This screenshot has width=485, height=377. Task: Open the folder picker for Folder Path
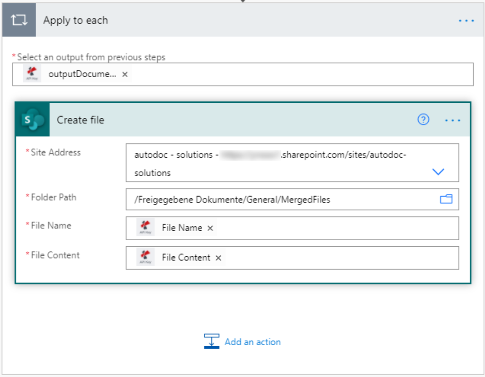446,199
